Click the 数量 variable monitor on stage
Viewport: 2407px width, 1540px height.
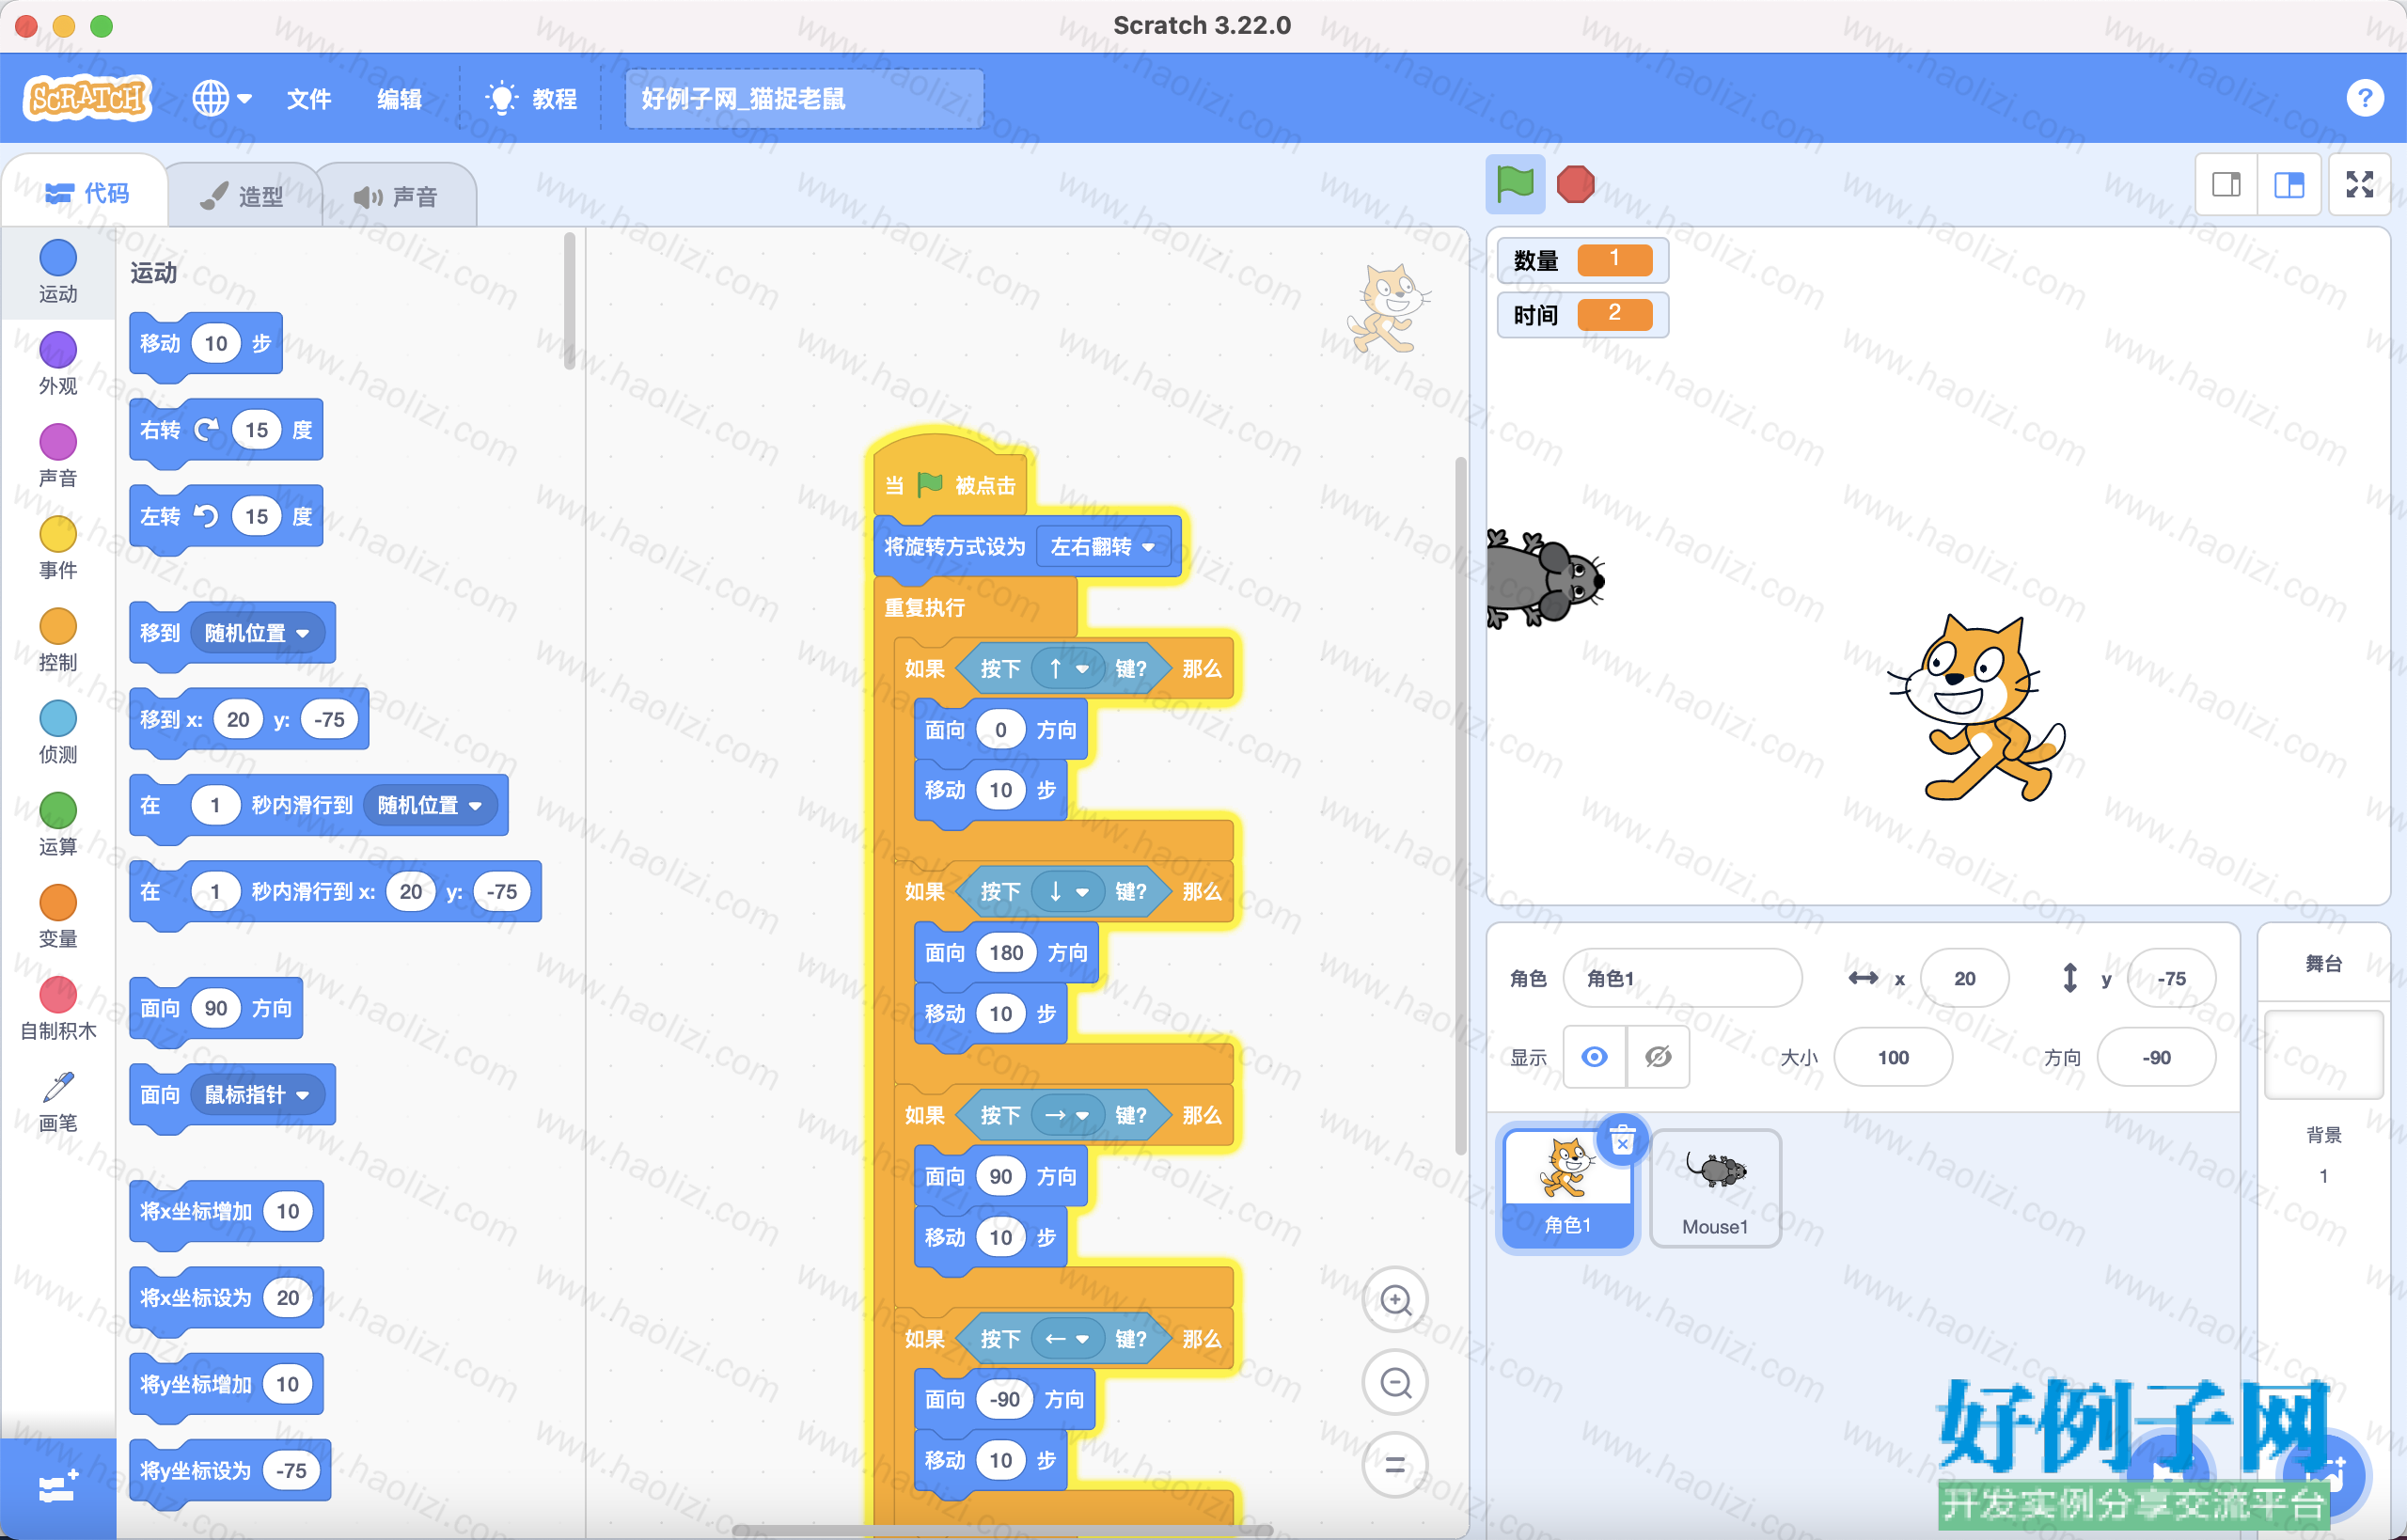pyautogui.click(x=1582, y=260)
